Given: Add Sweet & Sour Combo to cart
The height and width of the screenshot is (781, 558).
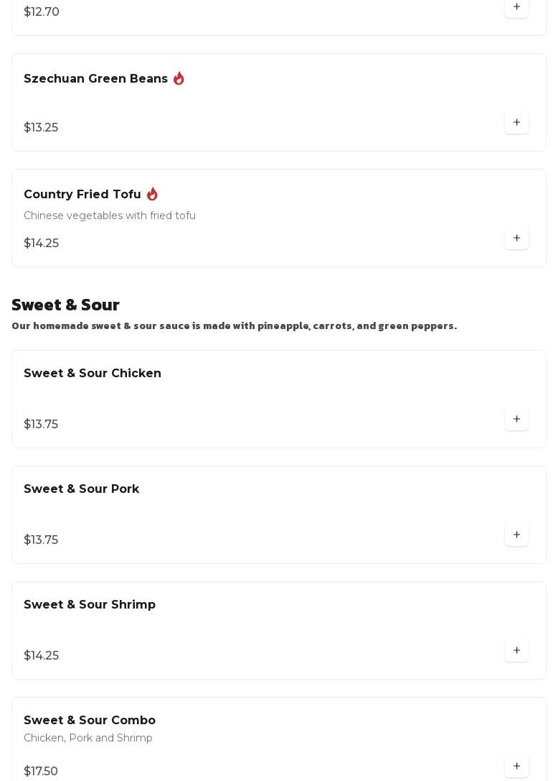Looking at the screenshot, I should point(516,766).
